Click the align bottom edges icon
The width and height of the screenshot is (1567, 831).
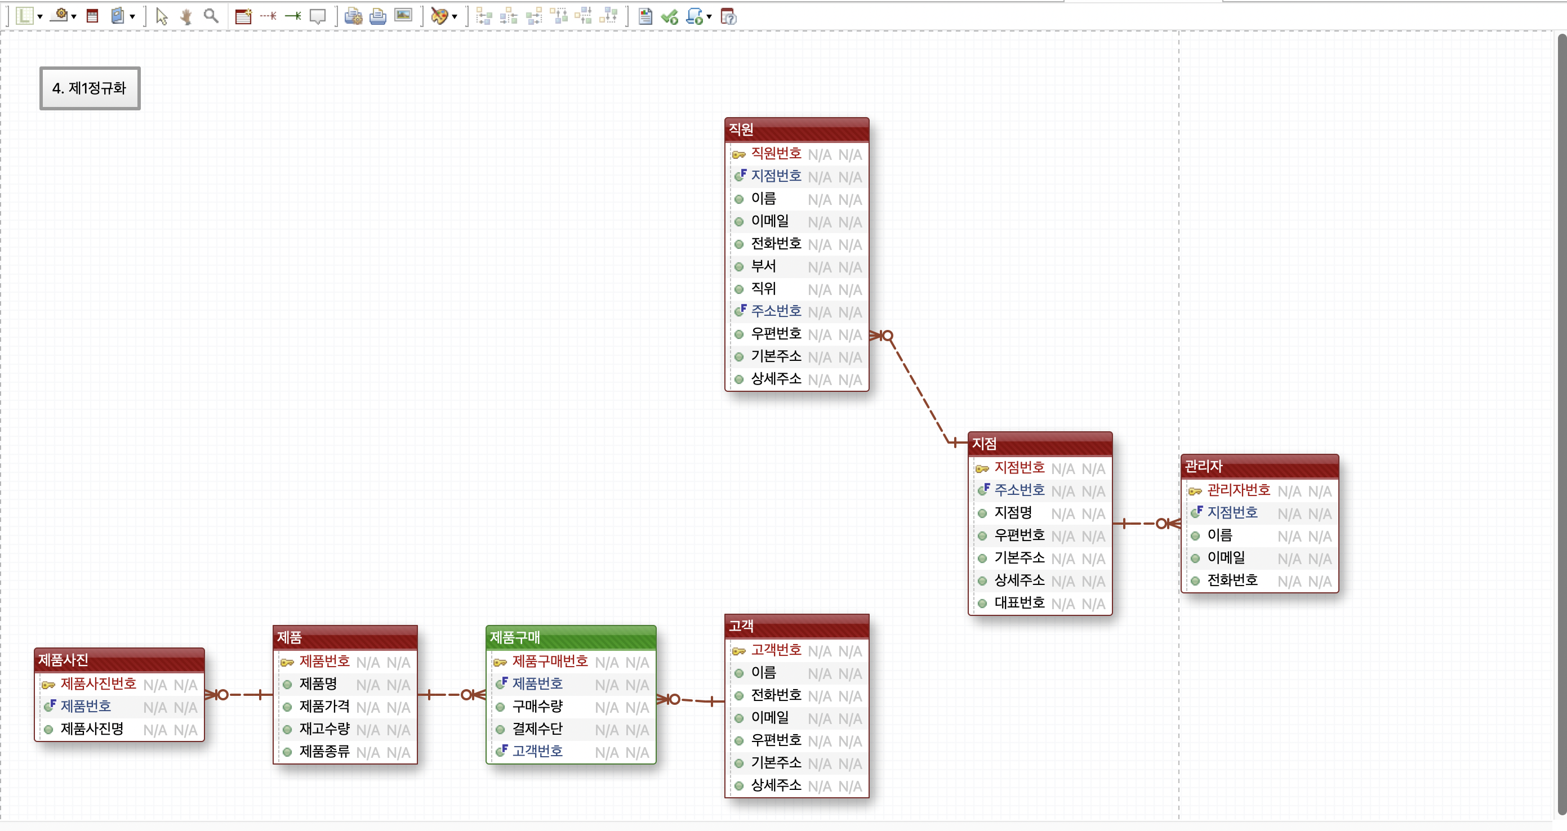[608, 16]
